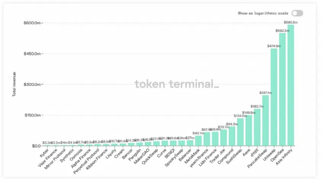
Task: Click the SushiSwap bar
Action: tap(240, 132)
